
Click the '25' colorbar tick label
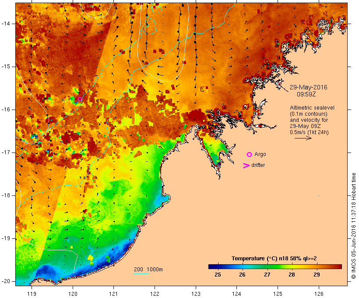[x=218, y=274]
